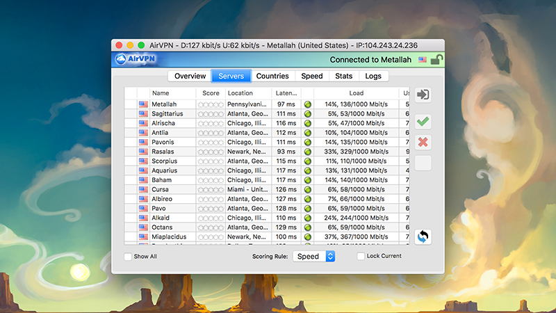556x313 pixels.
Task: Open the Scoring Rule Speed dropdown
Action: [314, 256]
